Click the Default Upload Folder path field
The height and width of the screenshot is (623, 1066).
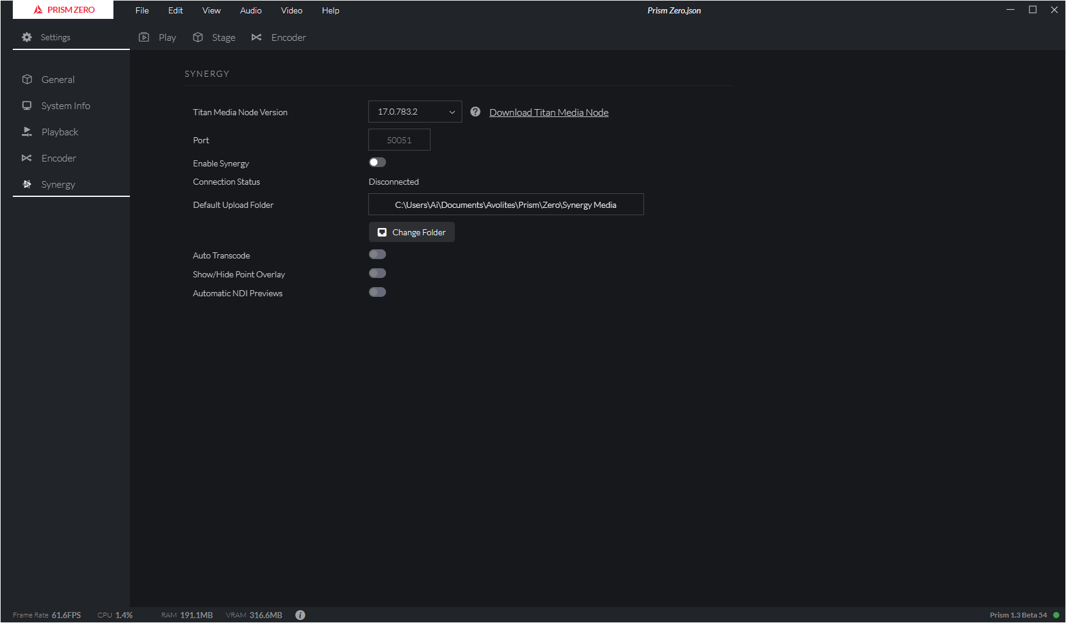click(x=506, y=205)
